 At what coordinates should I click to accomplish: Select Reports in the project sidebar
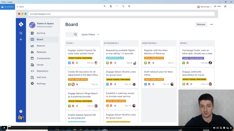(x=41, y=46)
